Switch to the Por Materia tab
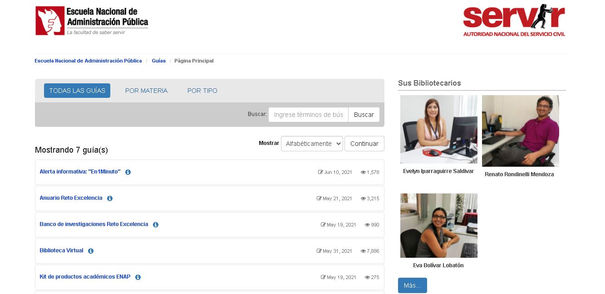This screenshot has height=294, width=605. (146, 91)
